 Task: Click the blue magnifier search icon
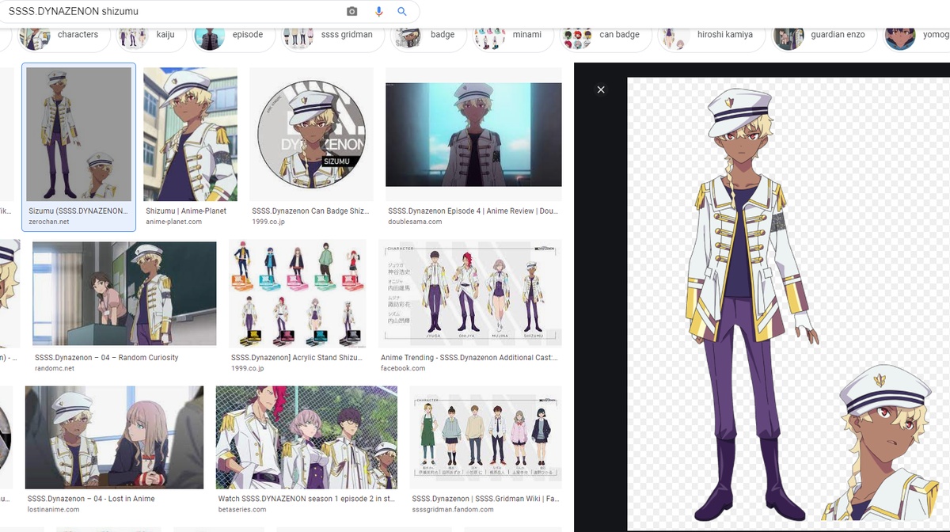pyautogui.click(x=402, y=11)
